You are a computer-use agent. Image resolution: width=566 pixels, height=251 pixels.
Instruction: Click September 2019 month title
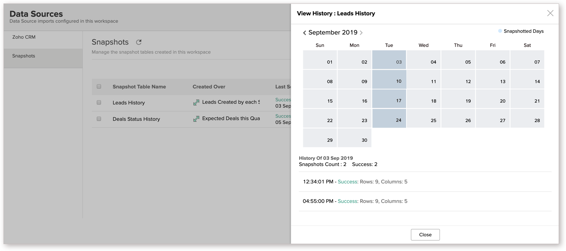(333, 32)
